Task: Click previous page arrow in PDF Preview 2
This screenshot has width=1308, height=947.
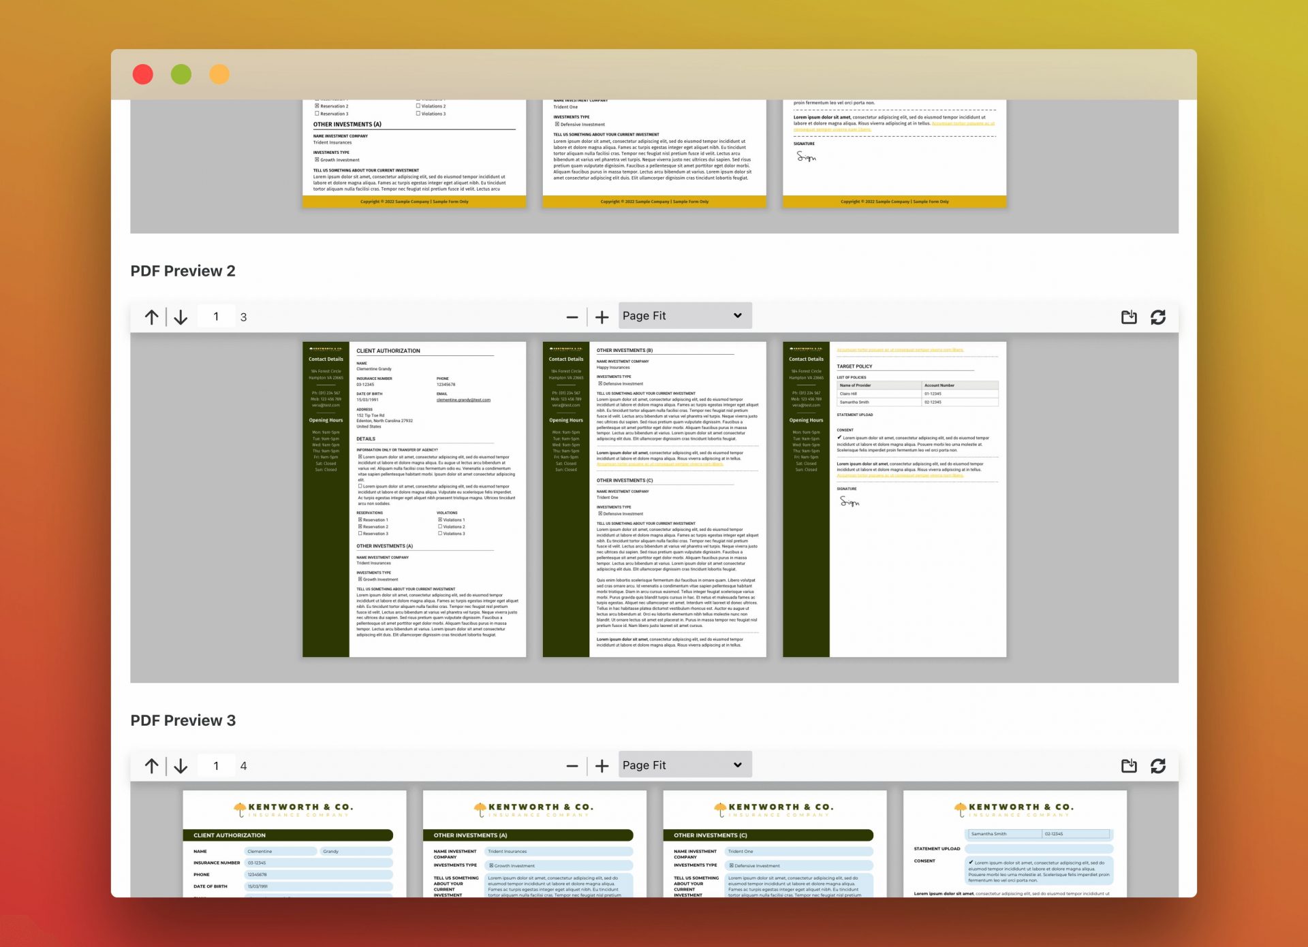Action: [x=151, y=317]
